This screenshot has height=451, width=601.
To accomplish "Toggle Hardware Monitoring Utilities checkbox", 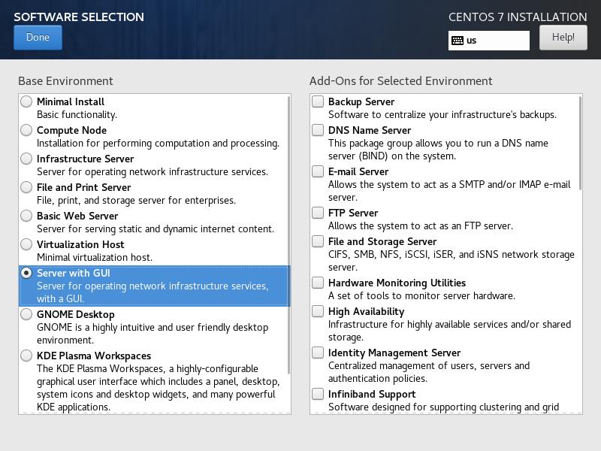I will pyautogui.click(x=319, y=283).
